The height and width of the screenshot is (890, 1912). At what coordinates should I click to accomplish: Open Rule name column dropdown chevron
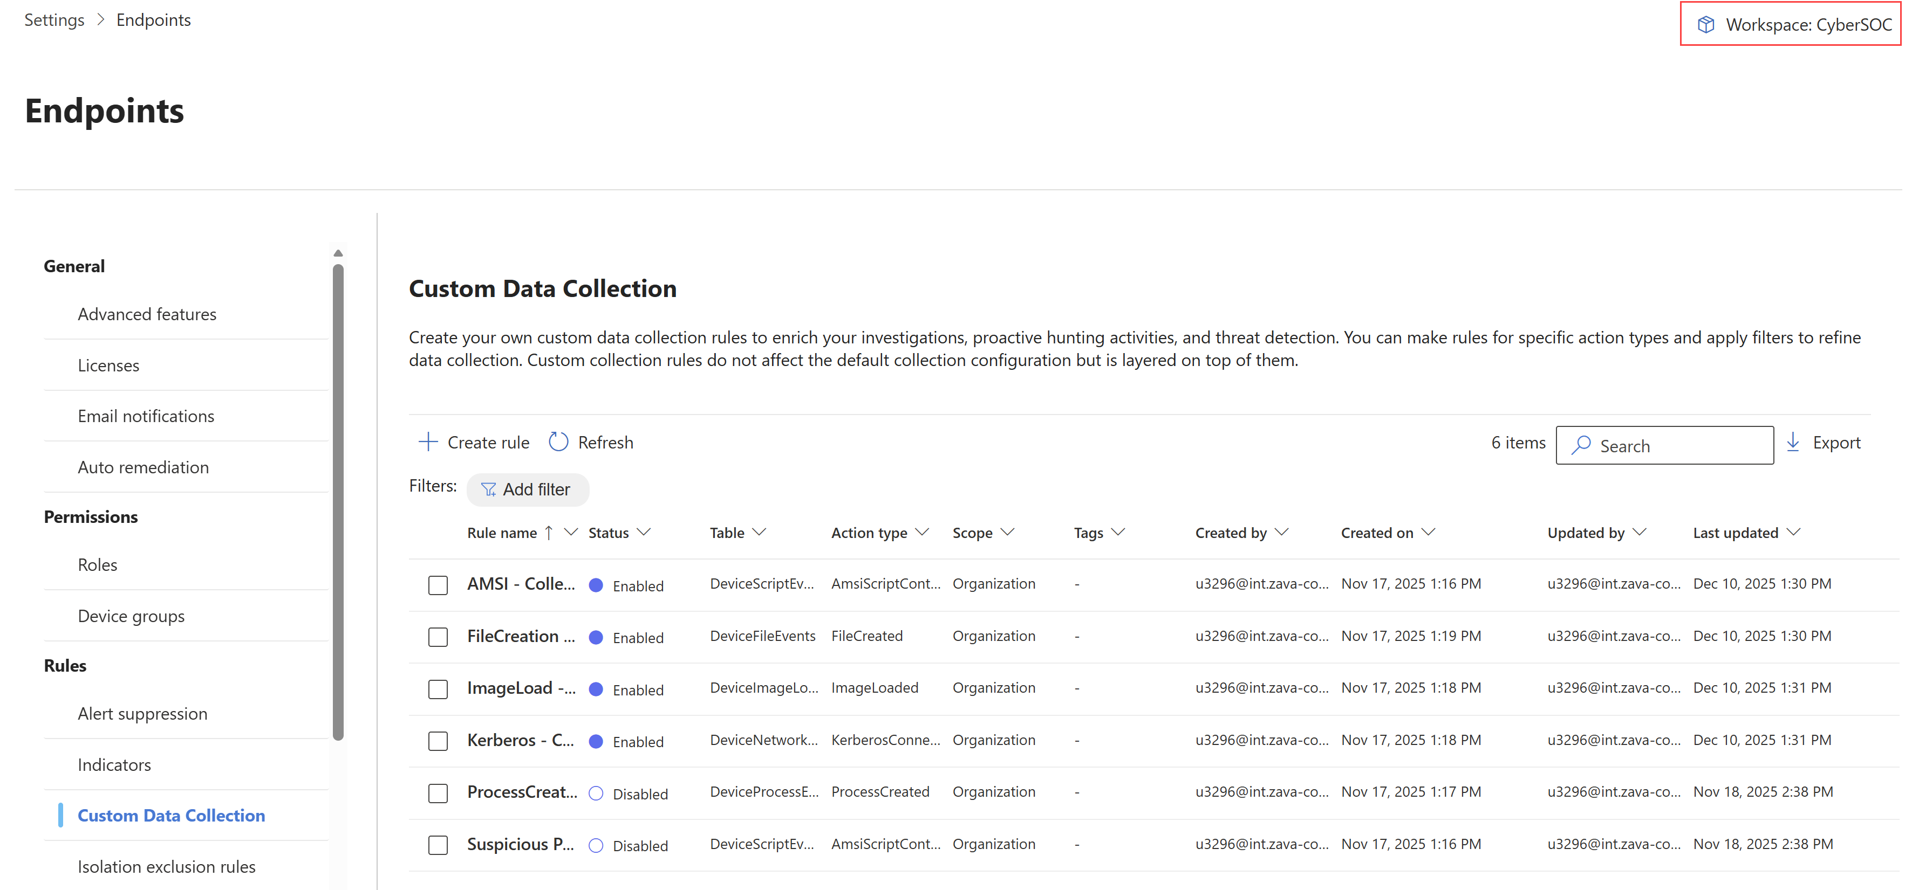click(571, 533)
